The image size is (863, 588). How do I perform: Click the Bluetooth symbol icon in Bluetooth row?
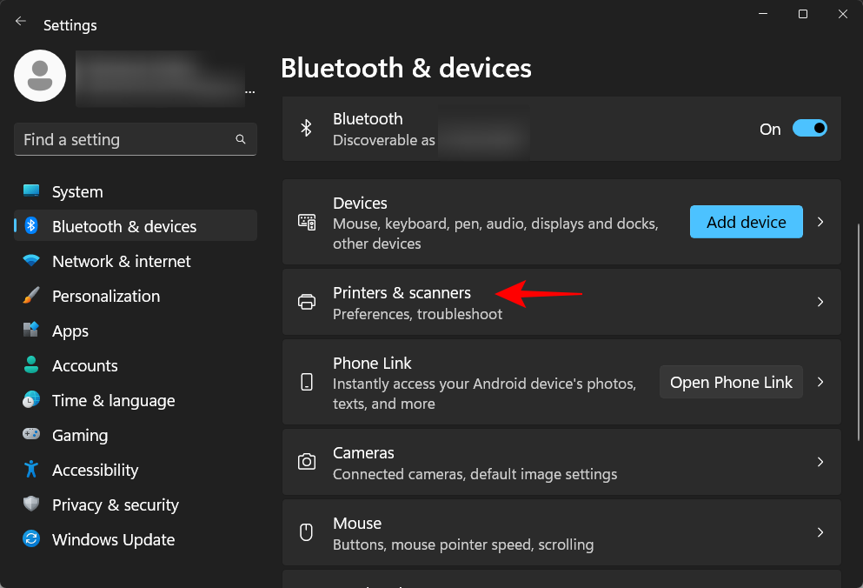(x=306, y=129)
